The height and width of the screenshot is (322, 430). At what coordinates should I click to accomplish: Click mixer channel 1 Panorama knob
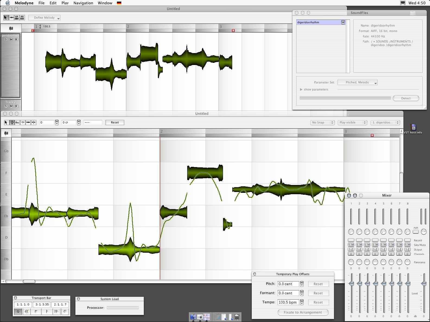[351, 262]
